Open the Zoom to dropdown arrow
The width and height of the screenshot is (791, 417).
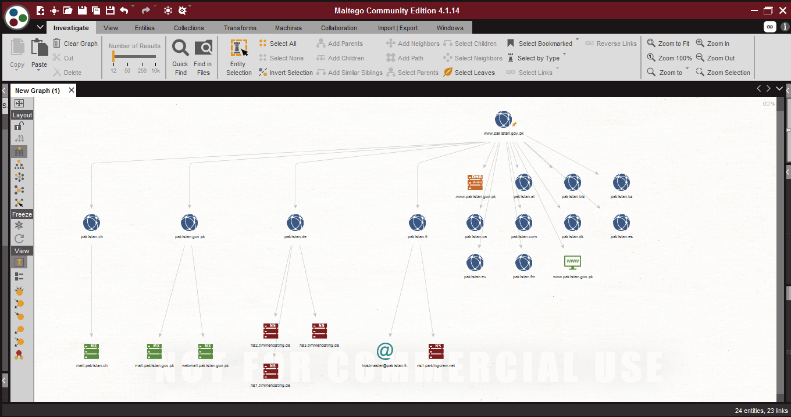coord(687,69)
